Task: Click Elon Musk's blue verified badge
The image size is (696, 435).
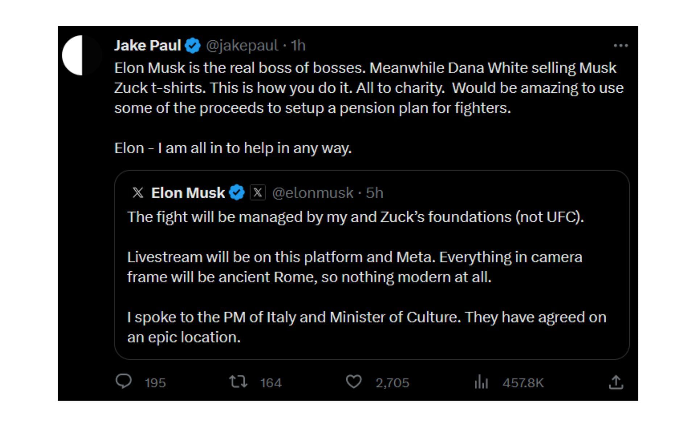Action: click(237, 193)
